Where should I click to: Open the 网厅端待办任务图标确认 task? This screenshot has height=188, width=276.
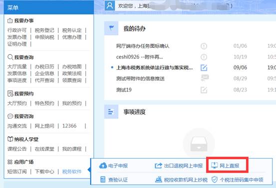[143, 46]
